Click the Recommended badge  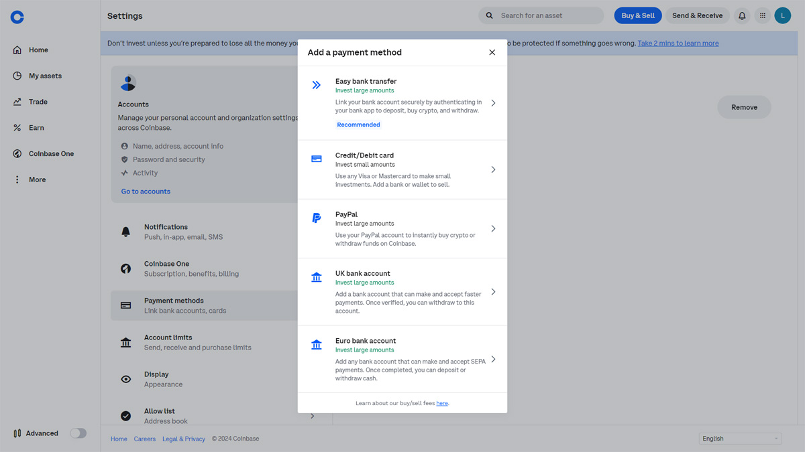coord(358,125)
